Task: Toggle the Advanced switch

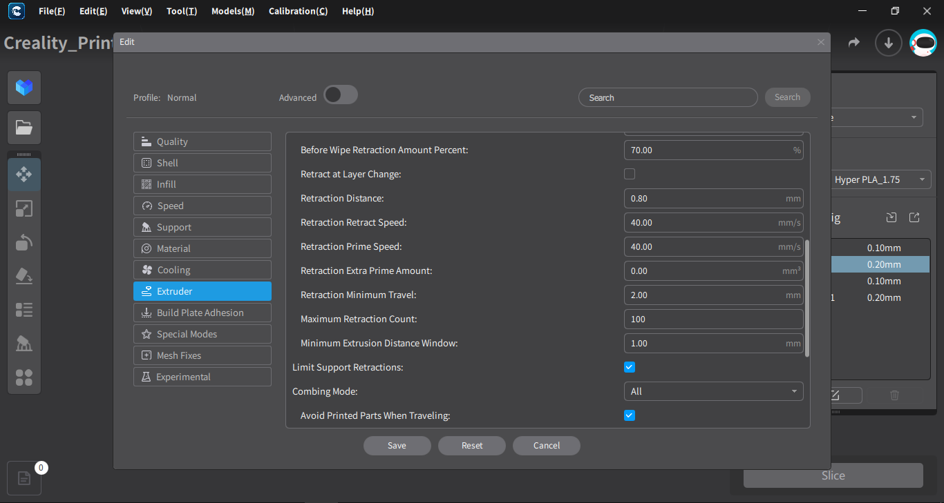Action: pyautogui.click(x=341, y=95)
